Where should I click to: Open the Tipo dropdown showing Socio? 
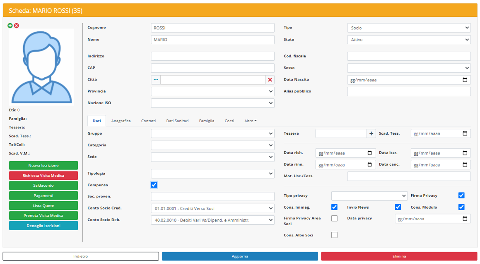408,28
